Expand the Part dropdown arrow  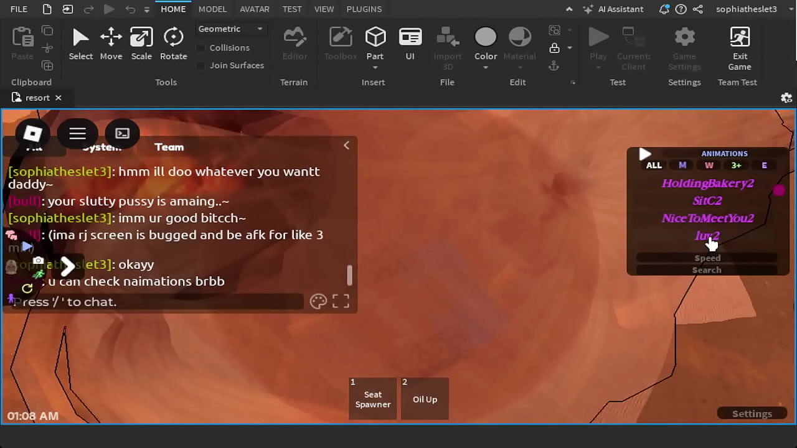[x=375, y=67]
